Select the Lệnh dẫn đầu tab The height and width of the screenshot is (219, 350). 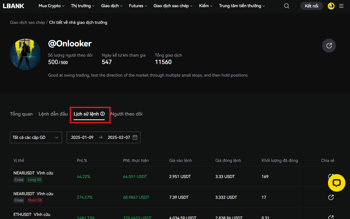pyautogui.click(x=53, y=114)
